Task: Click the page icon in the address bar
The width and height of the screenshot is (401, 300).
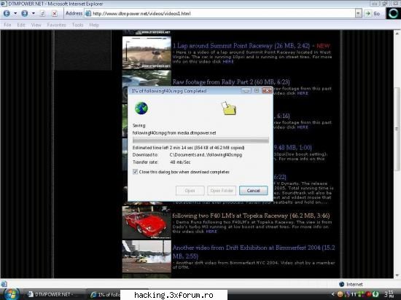Action: pyautogui.click(x=88, y=14)
